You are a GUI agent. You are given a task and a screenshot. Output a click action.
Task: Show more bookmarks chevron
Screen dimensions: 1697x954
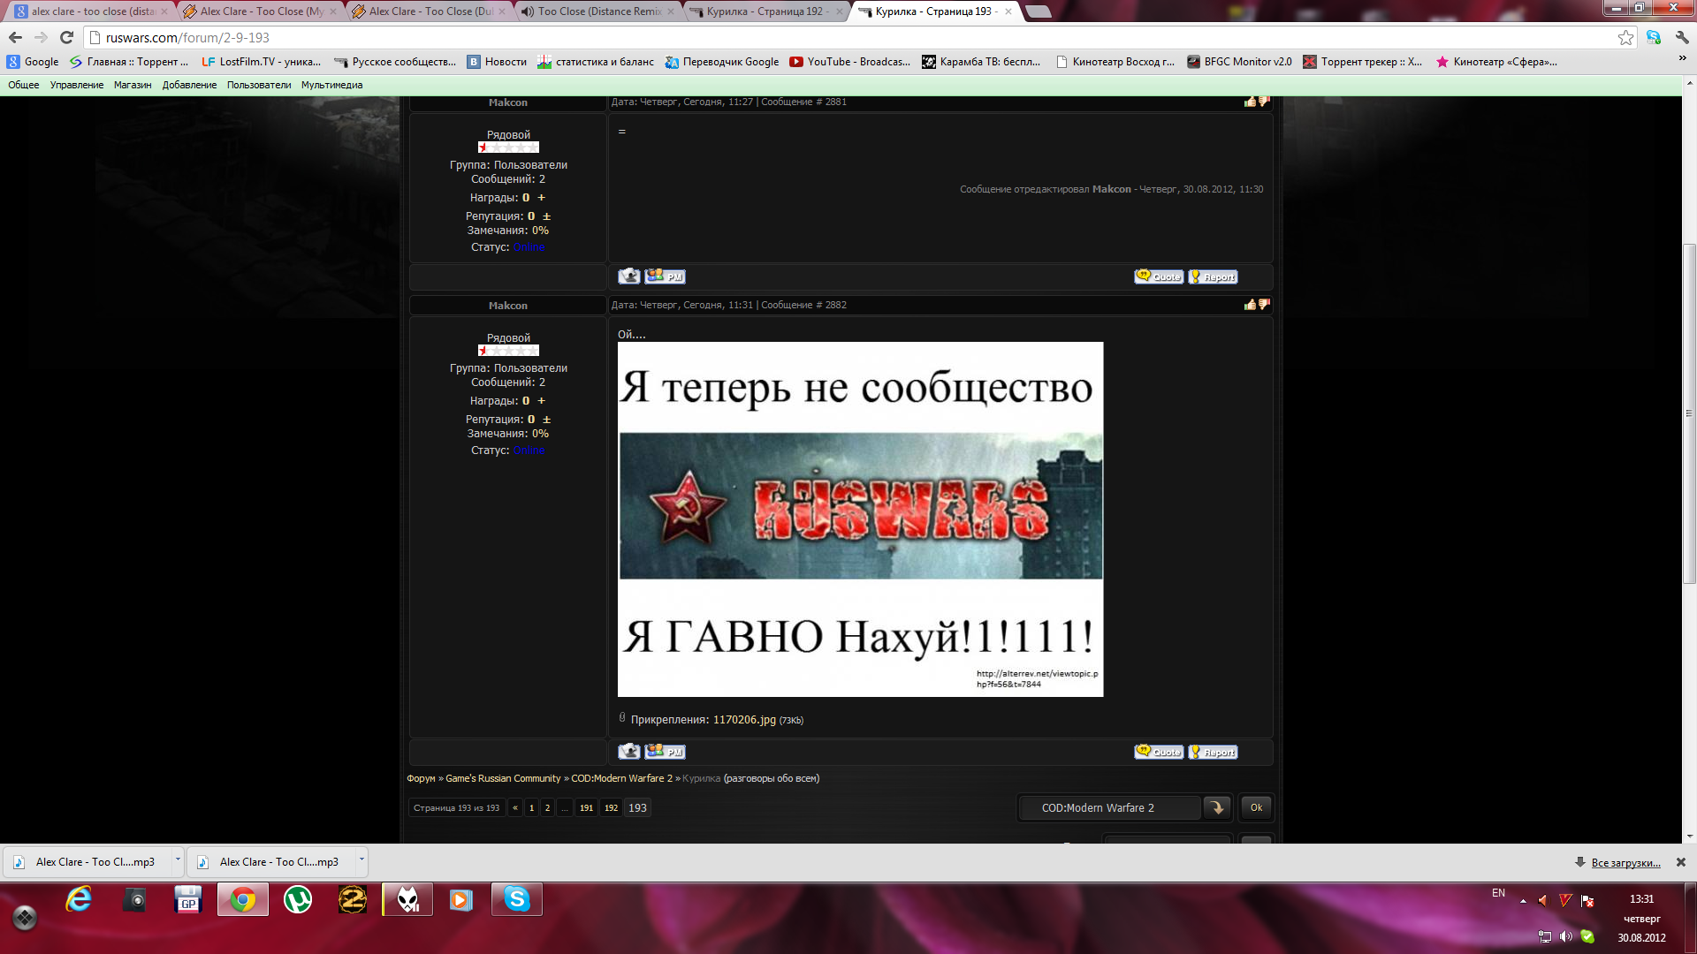tap(1682, 59)
